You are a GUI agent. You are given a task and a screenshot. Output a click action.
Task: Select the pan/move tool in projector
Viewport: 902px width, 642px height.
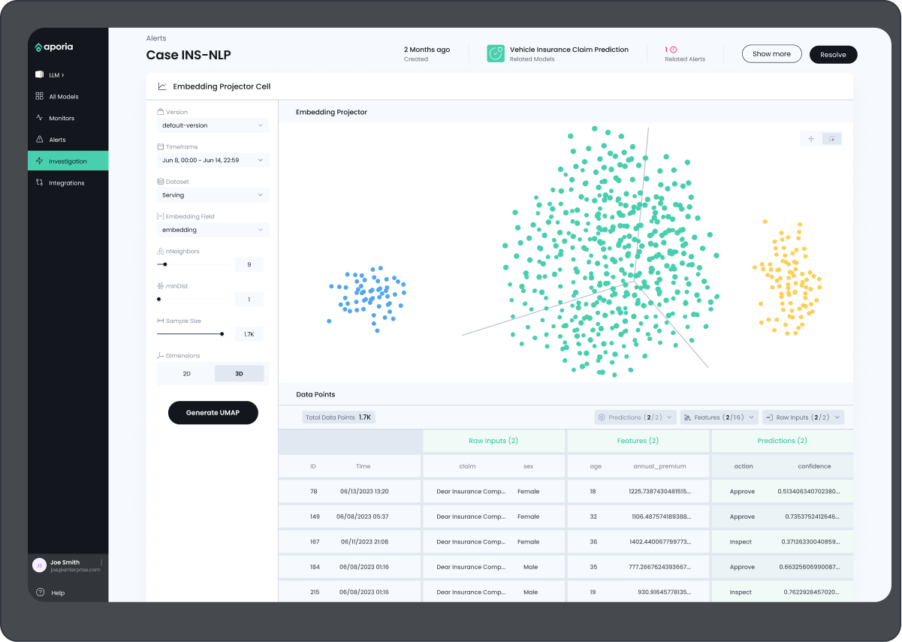(x=811, y=138)
